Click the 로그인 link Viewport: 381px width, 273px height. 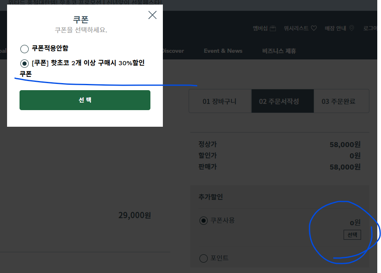click(371, 28)
